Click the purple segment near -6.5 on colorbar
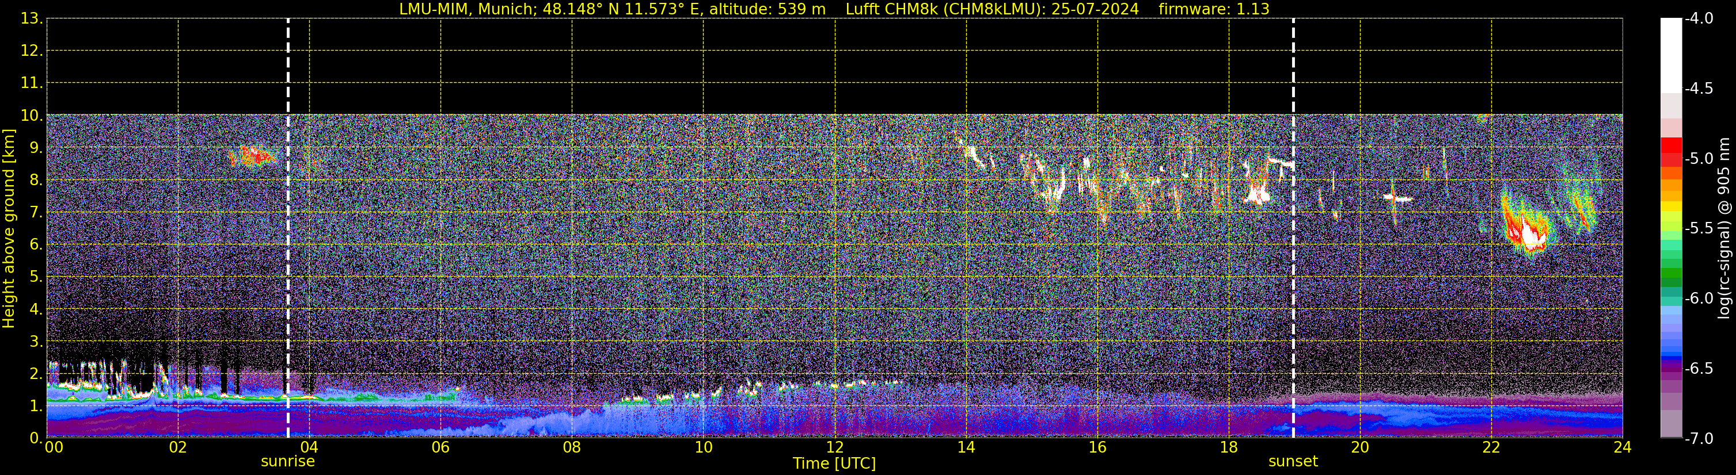1736x475 pixels. pyautogui.click(x=1670, y=369)
